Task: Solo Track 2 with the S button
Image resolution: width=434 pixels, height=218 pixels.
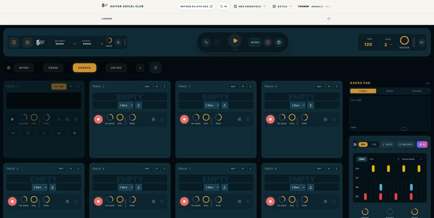Action: coord(165,86)
